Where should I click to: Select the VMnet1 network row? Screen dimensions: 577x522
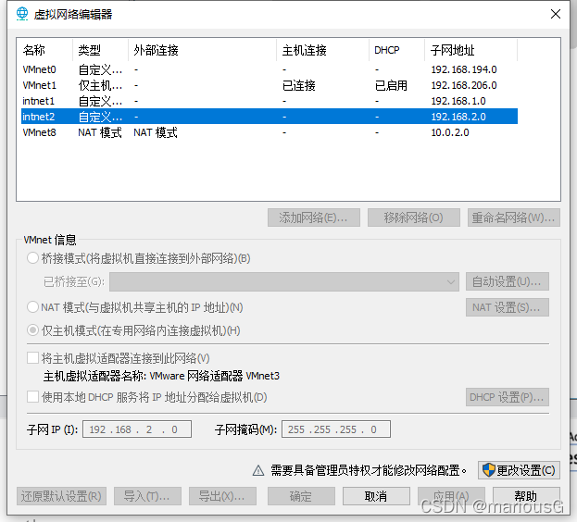coord(270,85)
